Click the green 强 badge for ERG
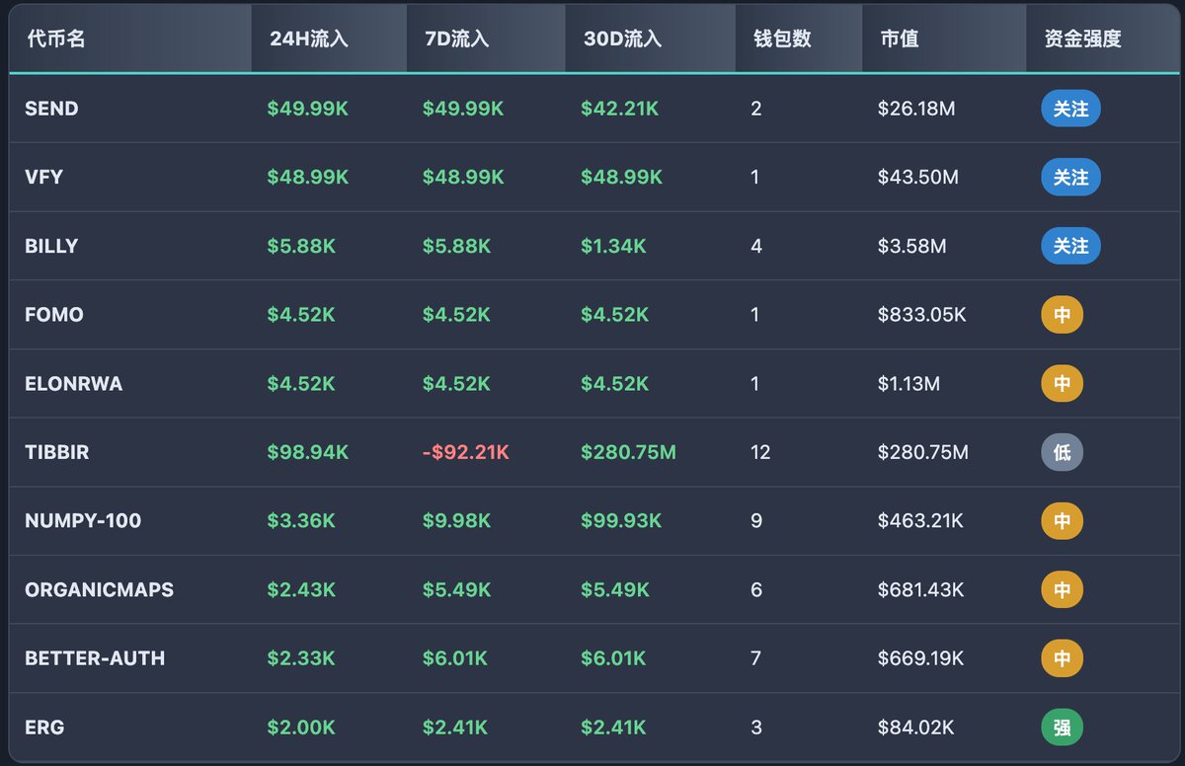Screen dimensions: 1185x766 click(x=1062, y=728)
